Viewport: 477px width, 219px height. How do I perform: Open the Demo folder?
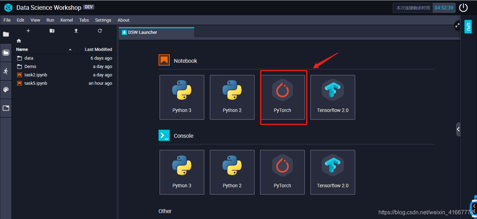[64, 67]
